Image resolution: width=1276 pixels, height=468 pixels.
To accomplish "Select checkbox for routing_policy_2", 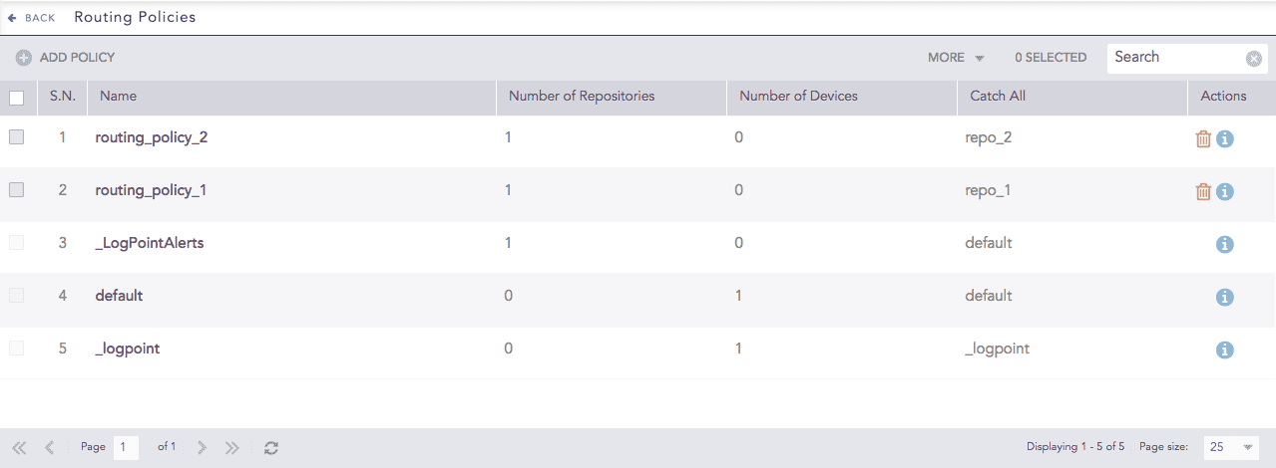I will [x=16, y=137].
